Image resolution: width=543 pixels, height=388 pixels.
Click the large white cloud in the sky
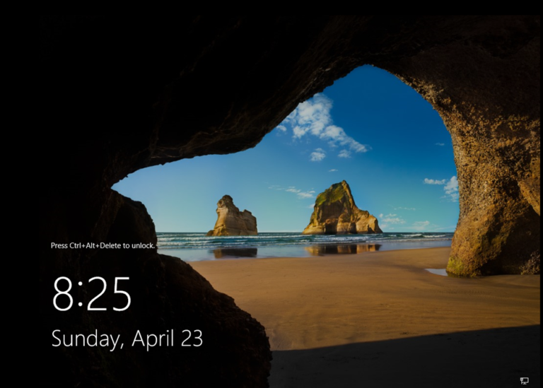(322, 123)
